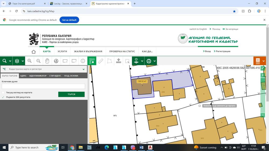The width and height of the screenshot is (269, 151).
Task: Open the Chrome extensions puzzle icon
Action: click(249, 11)
